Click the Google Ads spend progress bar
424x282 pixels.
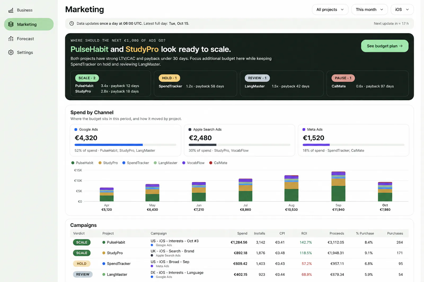[125, 145]
